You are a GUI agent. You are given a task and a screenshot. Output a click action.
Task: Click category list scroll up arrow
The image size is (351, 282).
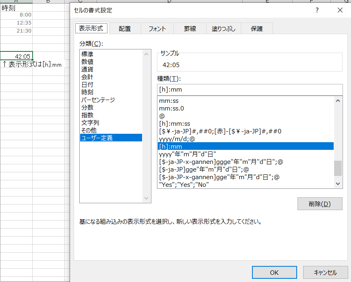pos(147,54)
